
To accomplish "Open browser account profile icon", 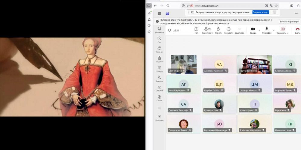I will coord(292,6).
